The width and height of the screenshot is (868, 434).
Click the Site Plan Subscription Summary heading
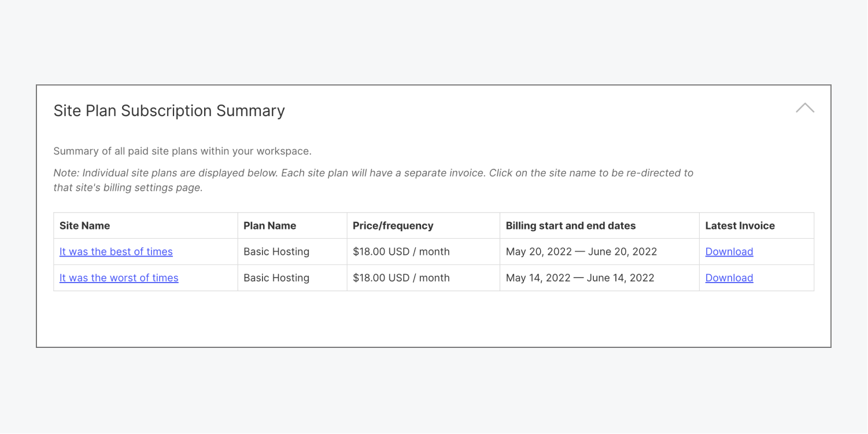tap(169, 111)
